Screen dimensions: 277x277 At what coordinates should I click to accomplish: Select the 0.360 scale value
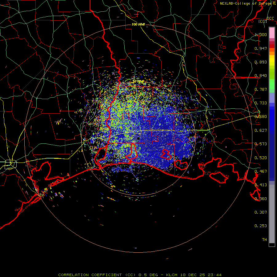pos(261,199)
